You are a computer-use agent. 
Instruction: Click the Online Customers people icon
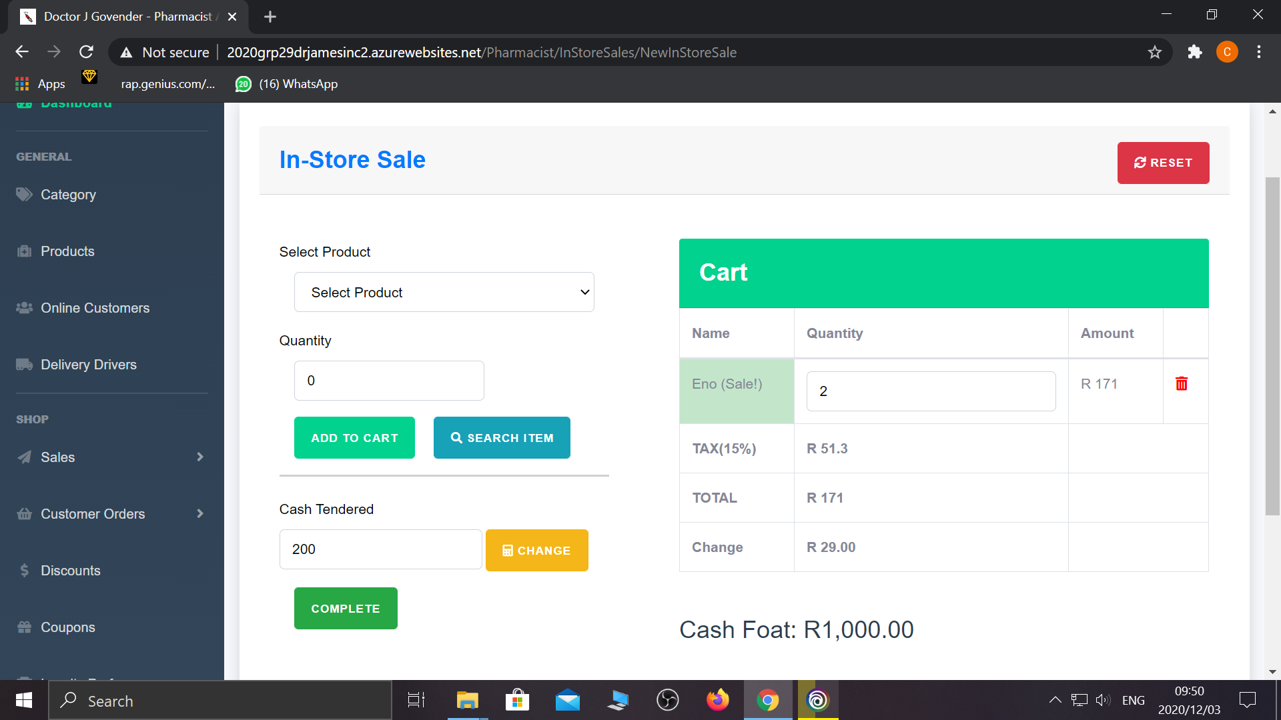25,308
